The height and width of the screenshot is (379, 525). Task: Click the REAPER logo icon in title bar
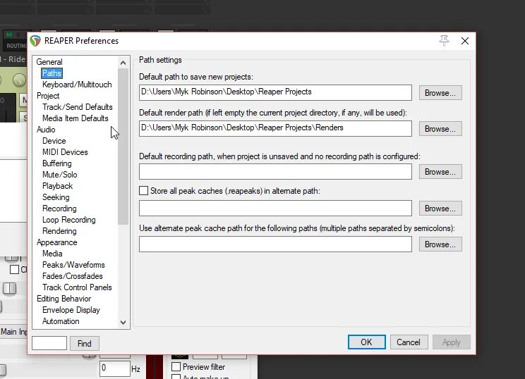(35, 41)
